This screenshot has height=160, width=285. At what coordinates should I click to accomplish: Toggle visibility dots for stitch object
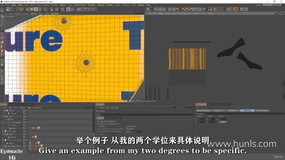click(26, 111)
